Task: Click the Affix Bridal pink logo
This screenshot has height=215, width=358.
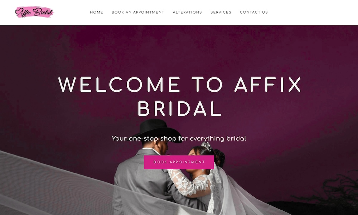Action: click(34, 12)
